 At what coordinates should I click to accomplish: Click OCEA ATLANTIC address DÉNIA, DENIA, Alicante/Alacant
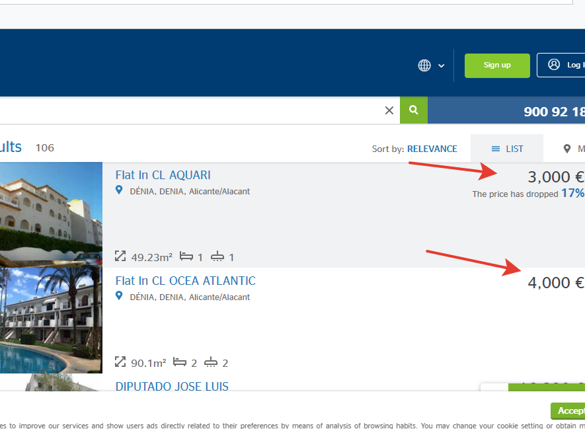pyautogui.click(x=190, y=297)
